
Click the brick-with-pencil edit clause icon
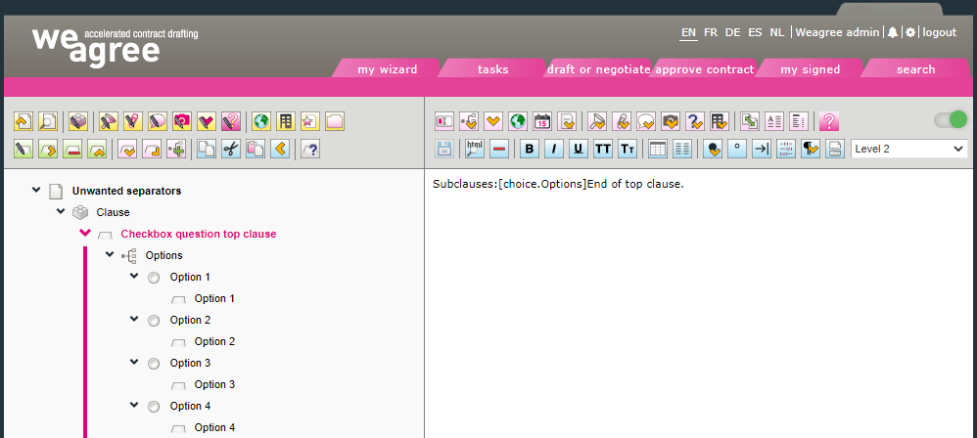click(78, 121)
